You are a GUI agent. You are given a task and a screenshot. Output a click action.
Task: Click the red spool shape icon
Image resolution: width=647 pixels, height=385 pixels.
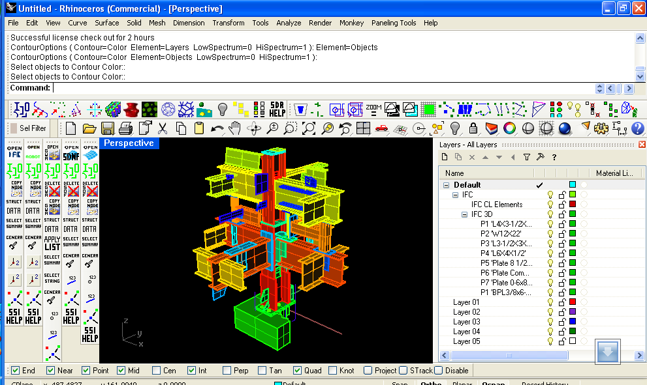pos(131,109)
